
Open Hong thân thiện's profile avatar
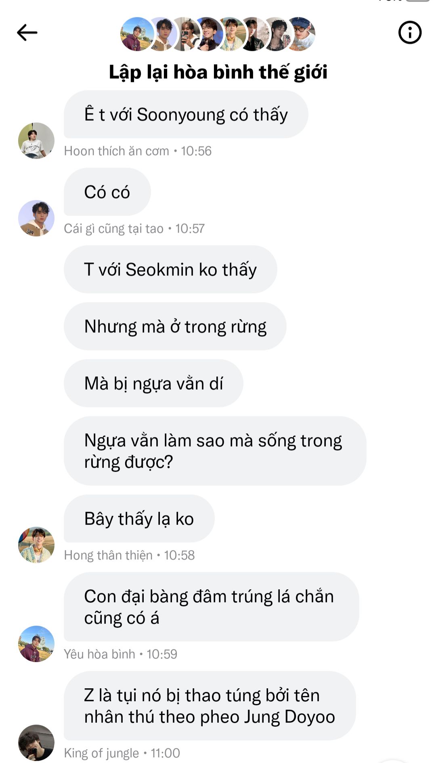coord(36,544)
